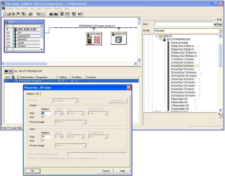Click the context Help arrow icon
Viewport: 225px width, 176px height.
(x=80, y=14)
